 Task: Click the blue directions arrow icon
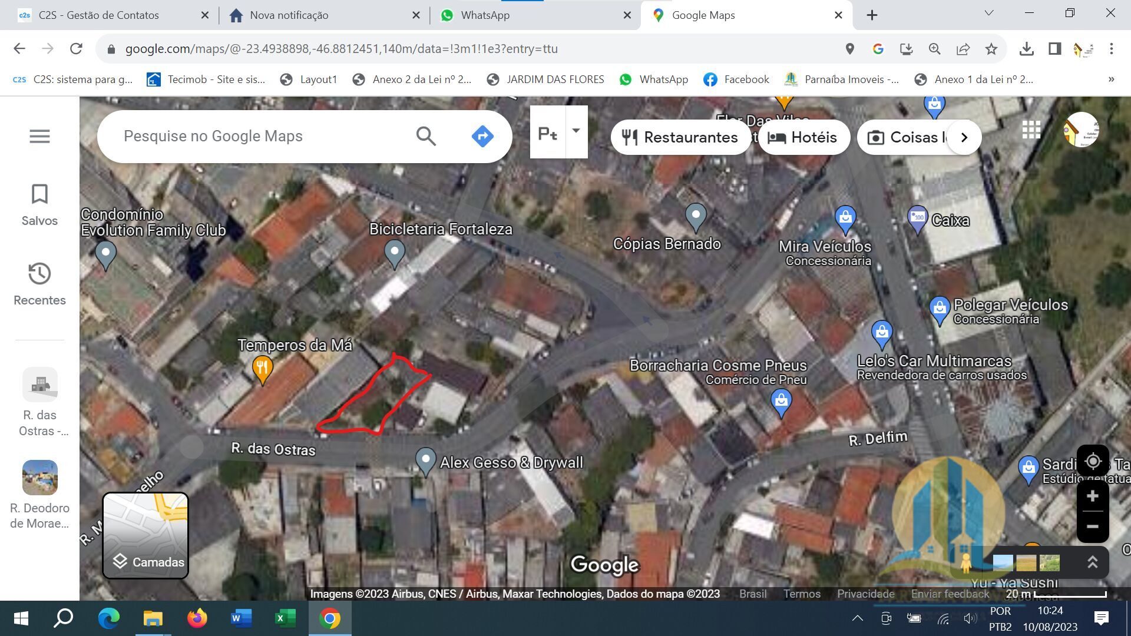tap(482, 136)
